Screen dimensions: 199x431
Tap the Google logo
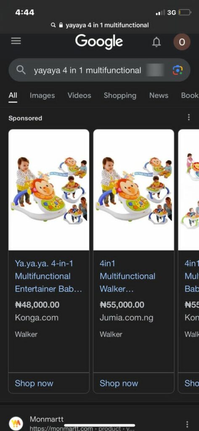click(x=99, y=42)
